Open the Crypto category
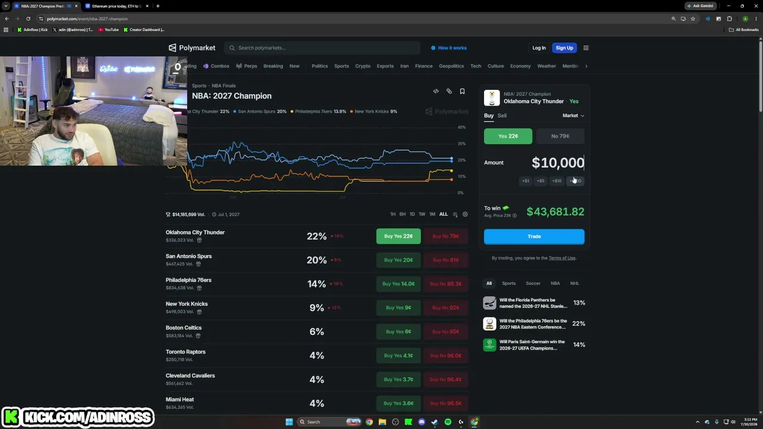 [x=363, y=66]
